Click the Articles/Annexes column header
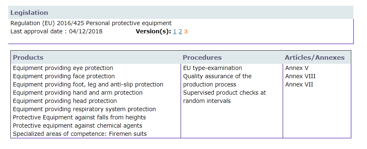The height and width of the screenshot is (149, 367). pos(315,57)
